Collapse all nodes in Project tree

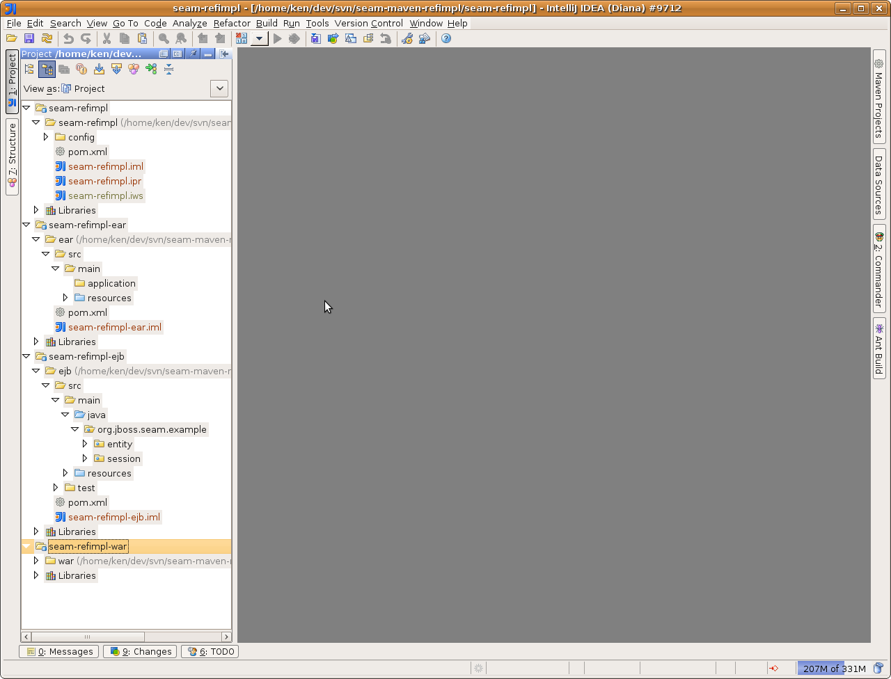[x=168, y=69]
